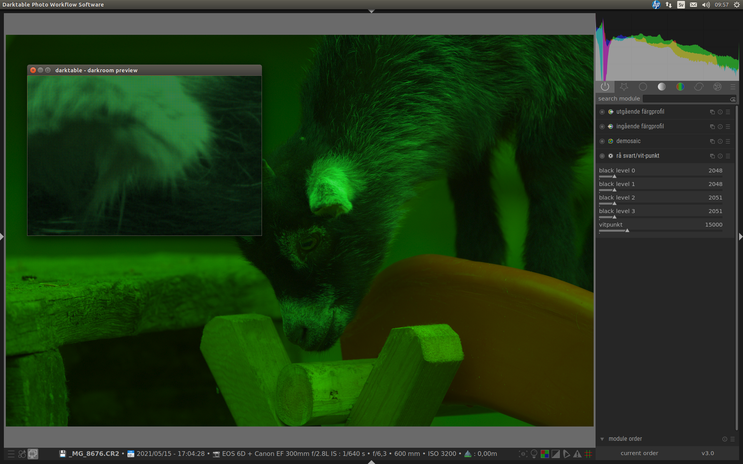This screenshot has width=743, height=464.
Task: Collapse the rå svart/vit-punkt module
Action: click(638, 156)
